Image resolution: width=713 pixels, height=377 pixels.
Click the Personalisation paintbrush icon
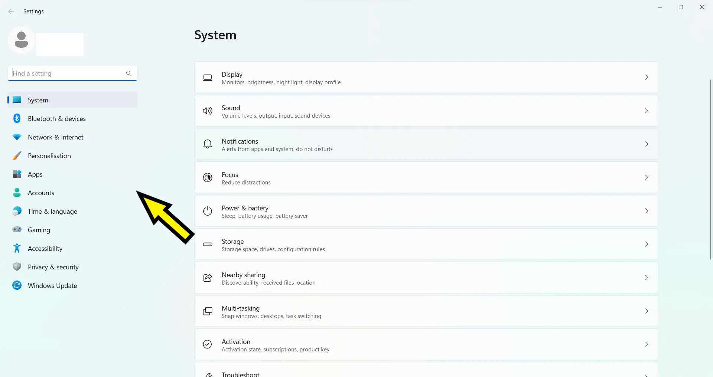point(17,155)
